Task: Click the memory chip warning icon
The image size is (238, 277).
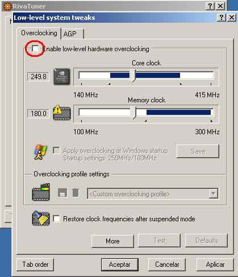Action: click(62, 113)
